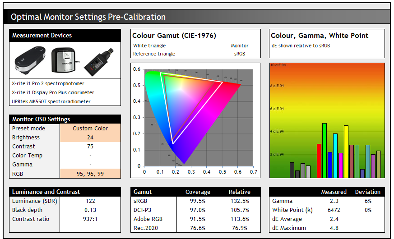Select the cyan bar in the dE chart
The height and width of the screenshot is (239, 394).
click(335, 156)
